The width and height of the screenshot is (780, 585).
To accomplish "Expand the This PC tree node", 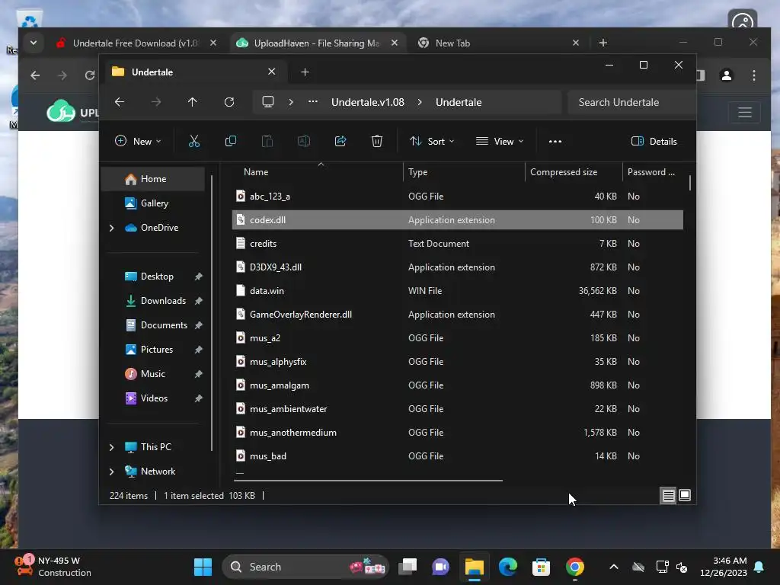I will 111,447.
